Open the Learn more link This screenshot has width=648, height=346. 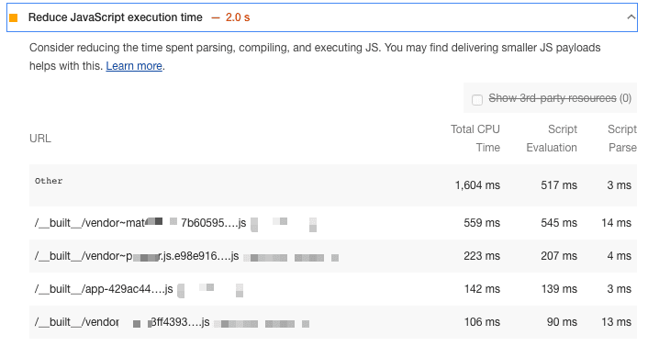coord(134,66)
